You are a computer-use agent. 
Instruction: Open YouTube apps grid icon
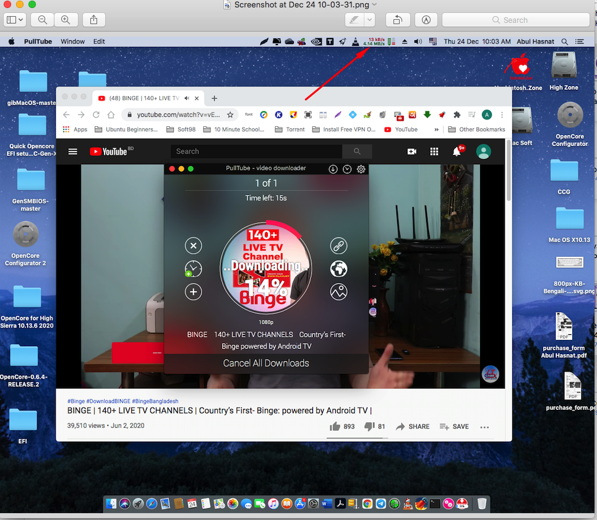tap(434, 152)
